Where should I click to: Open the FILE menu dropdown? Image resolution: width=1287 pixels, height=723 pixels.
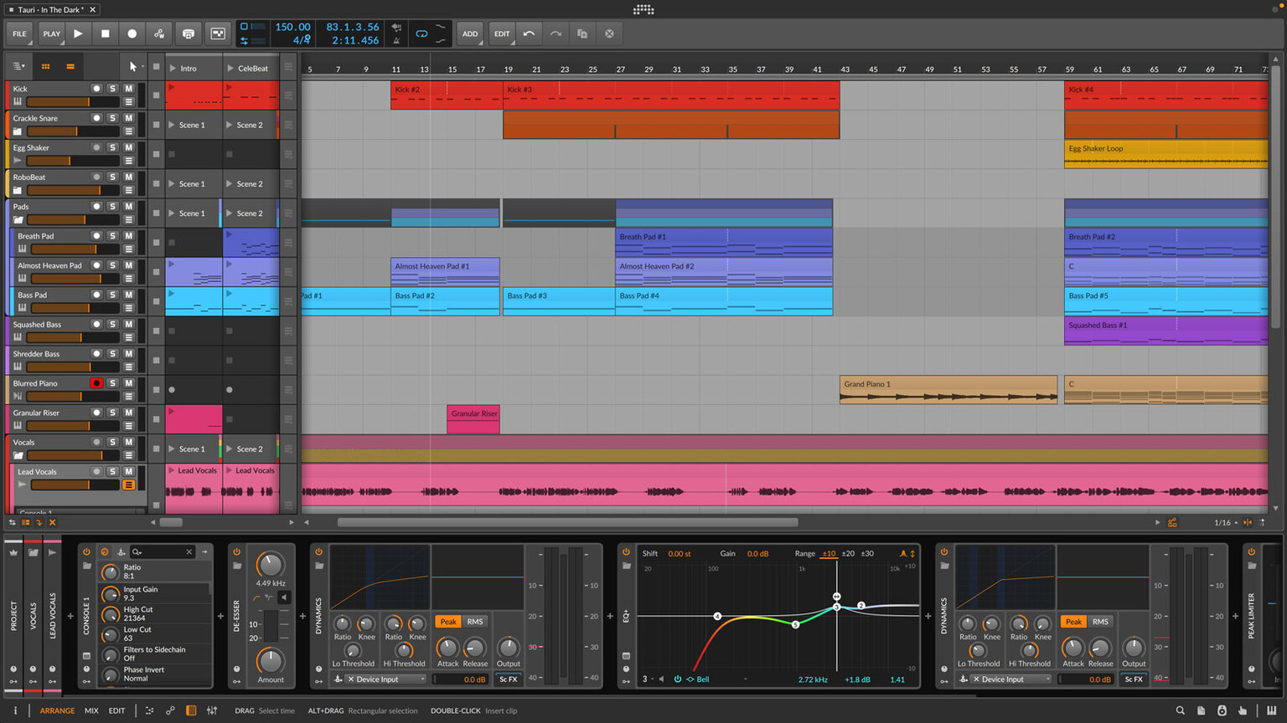pyautogui.click(x=19, y=33)
